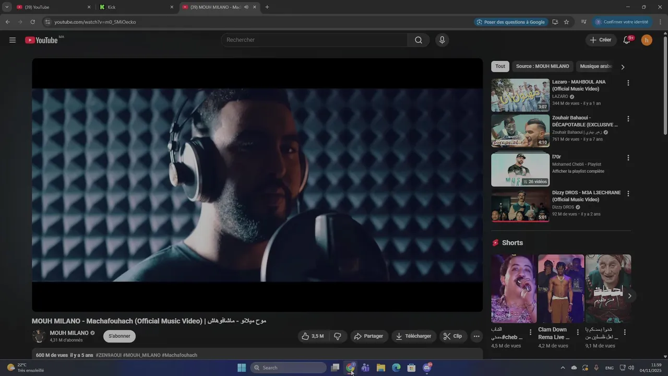Go to the YouTube home logo
The height and width of the screenshot is (376, 668).
tap(41, 40)
